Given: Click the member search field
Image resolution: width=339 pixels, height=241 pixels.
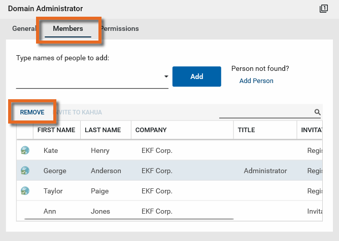Looking at the screenshot, I should tap(265, 112).
